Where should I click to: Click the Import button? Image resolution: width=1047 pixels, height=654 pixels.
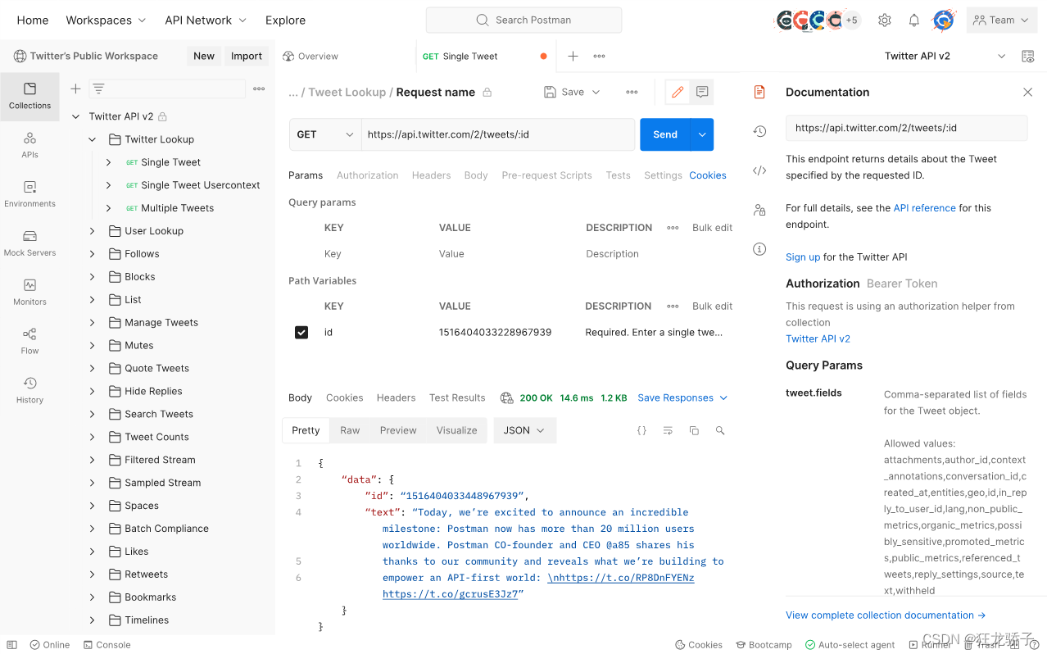tap(247, 56)
